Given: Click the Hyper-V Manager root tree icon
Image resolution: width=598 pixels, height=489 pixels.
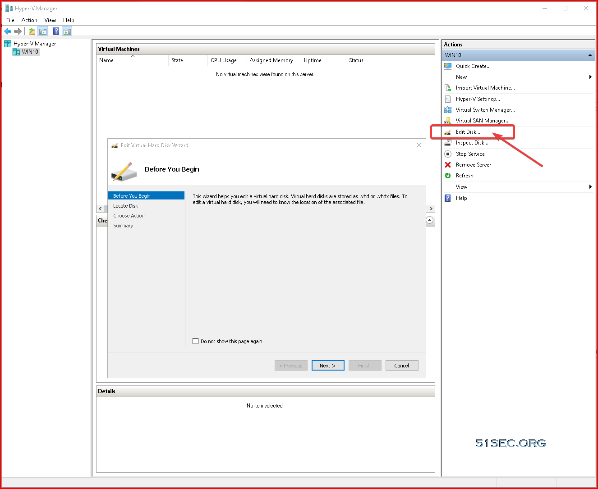Looking at the screenshot, I should [x=8, y=44].
